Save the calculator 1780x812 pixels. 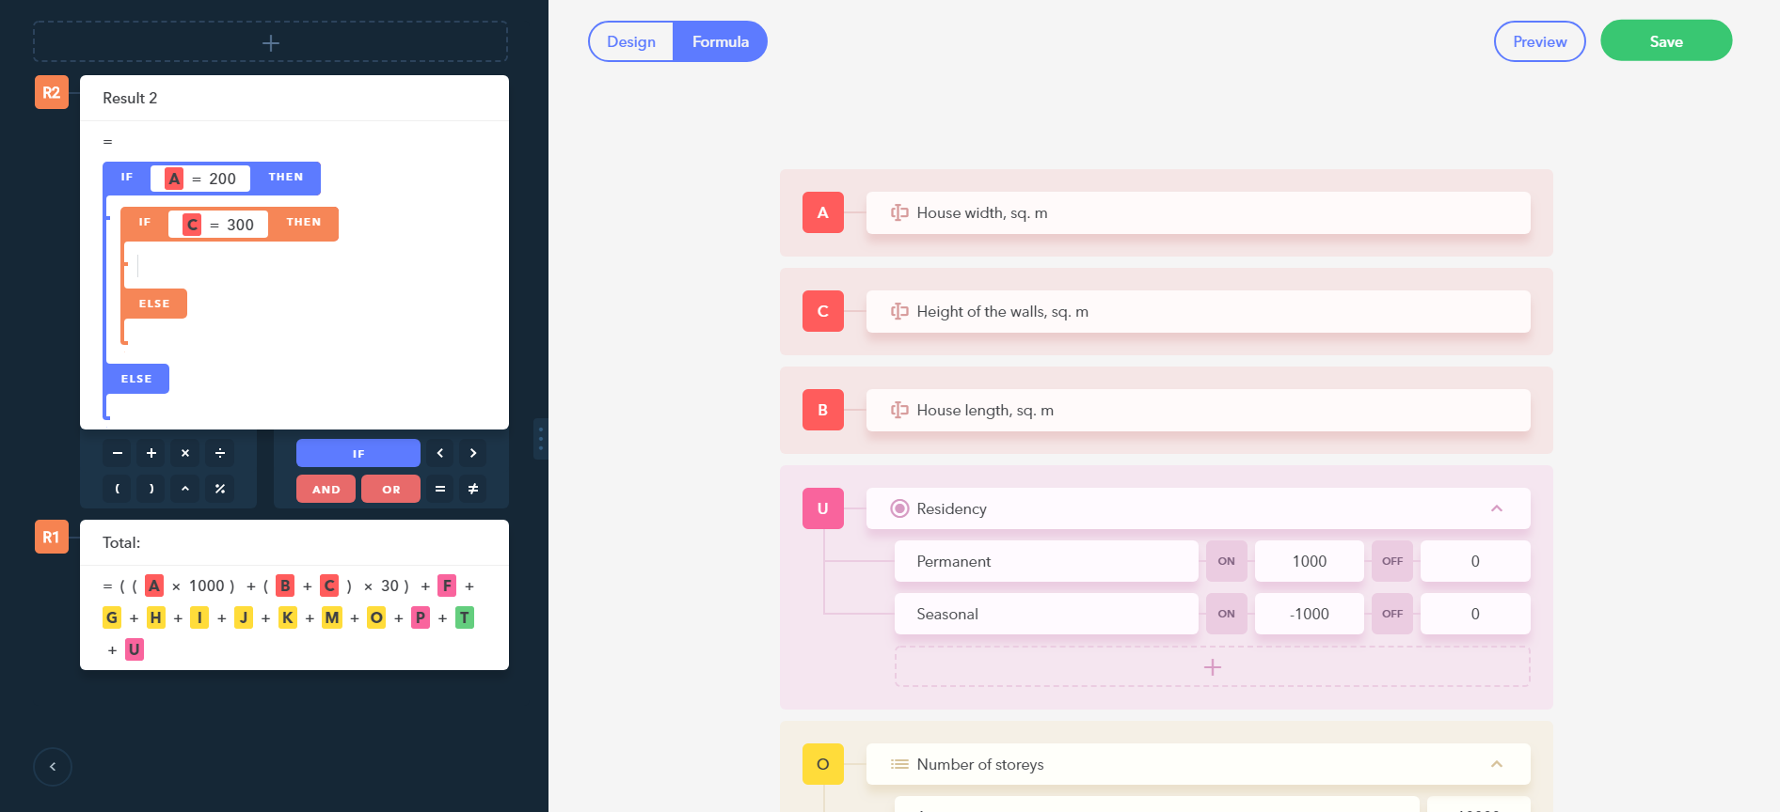(x=1666, y=40)
